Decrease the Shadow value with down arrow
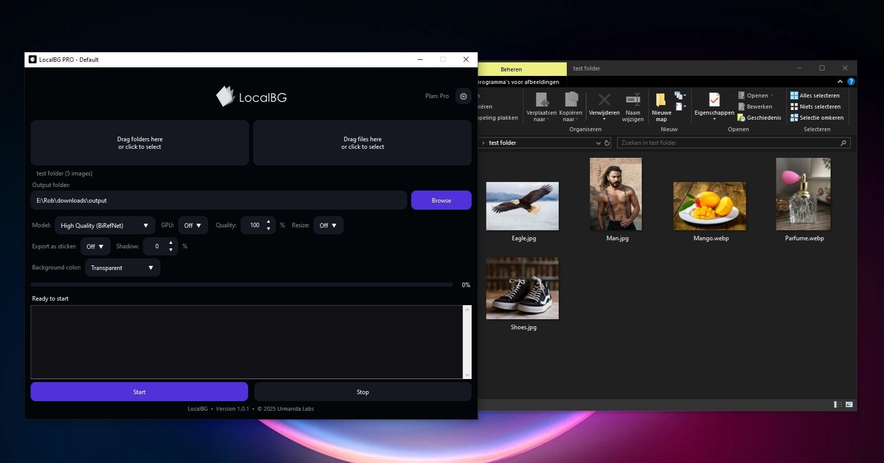This screenshot has width=884, height=463. pos(171,250)
